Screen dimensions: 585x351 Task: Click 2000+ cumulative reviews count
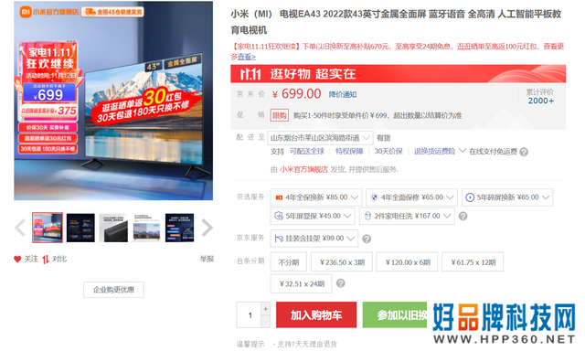point(540,101)
